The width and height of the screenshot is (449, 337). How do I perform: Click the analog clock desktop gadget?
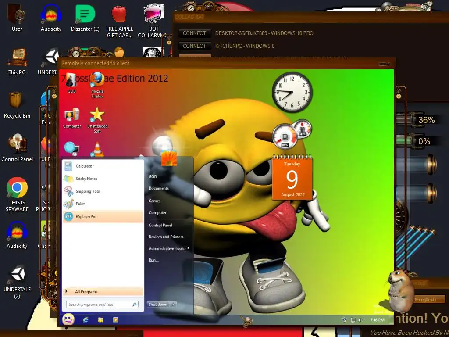(292, 92)
